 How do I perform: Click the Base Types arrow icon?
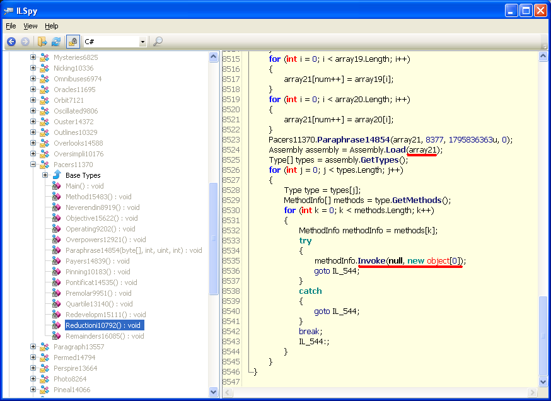[57, 175]
